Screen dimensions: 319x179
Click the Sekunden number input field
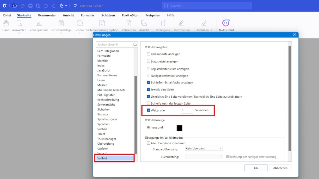click(x=186, y=110)
